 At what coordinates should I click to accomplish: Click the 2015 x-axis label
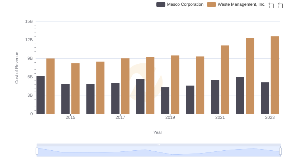point(70,117)
